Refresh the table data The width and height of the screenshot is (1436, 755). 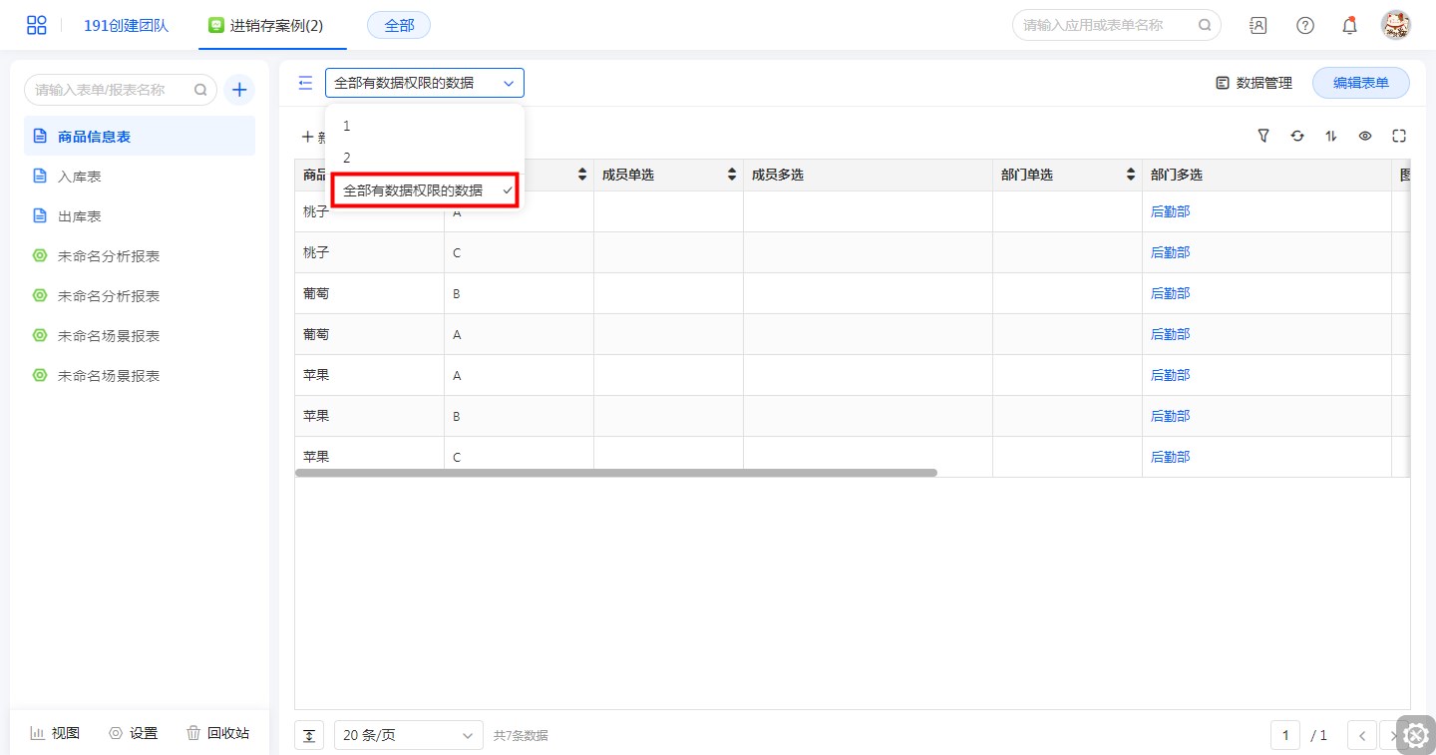(1297, 136)
